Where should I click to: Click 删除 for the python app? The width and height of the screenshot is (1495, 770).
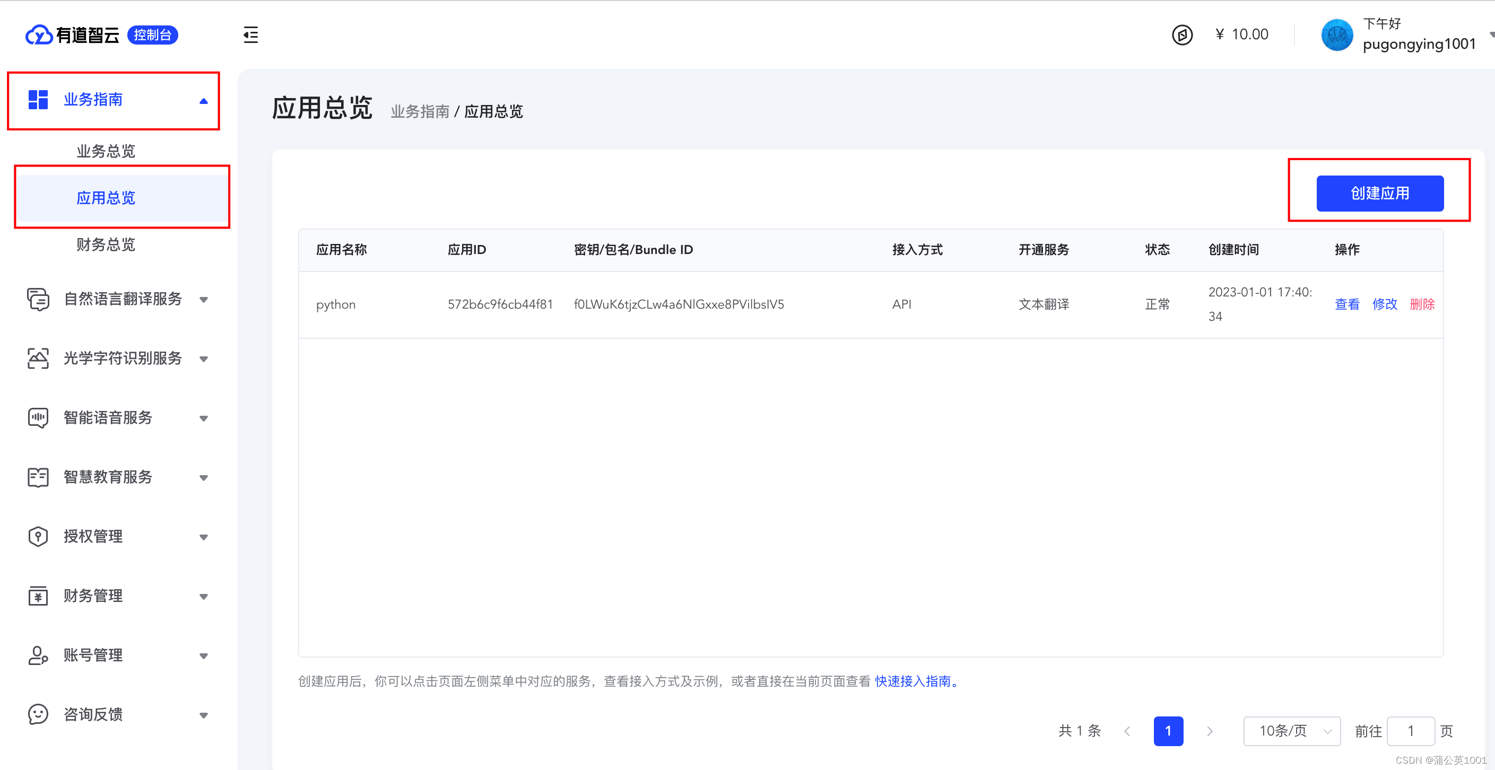[x=1422, y=304]
